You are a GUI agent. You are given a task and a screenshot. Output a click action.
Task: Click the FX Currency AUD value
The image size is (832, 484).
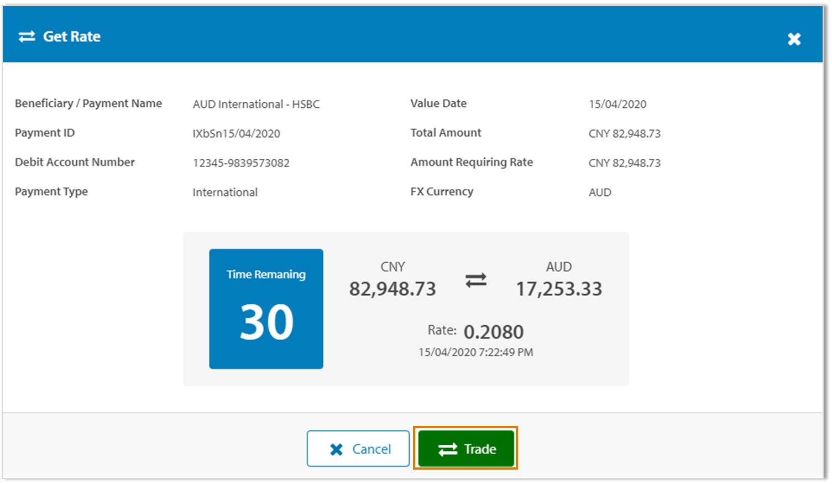(599, 192)
